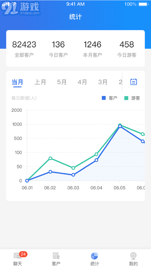Tap the Wi-Fi signal icon
Screen dimensions: 151x269
[x=14, y=4]
